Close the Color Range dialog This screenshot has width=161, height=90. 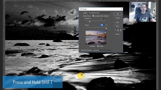[121, 9]
